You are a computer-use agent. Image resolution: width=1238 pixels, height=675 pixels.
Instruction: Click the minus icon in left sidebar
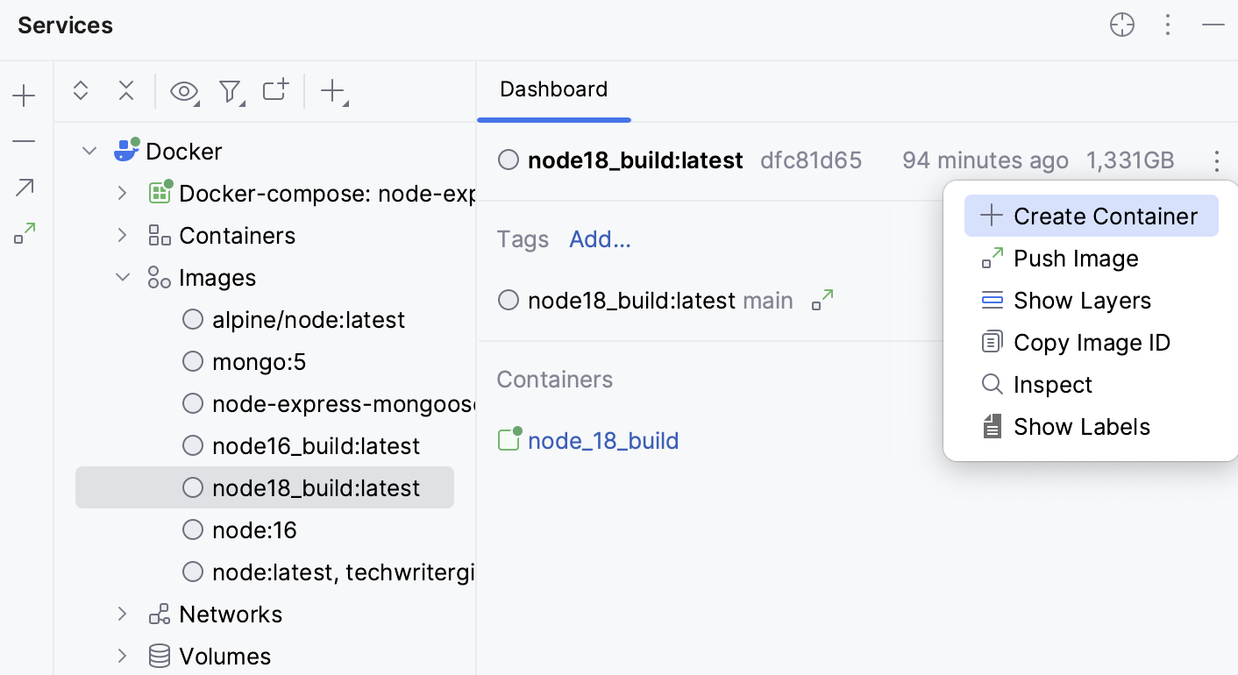[x=24, y=141]
